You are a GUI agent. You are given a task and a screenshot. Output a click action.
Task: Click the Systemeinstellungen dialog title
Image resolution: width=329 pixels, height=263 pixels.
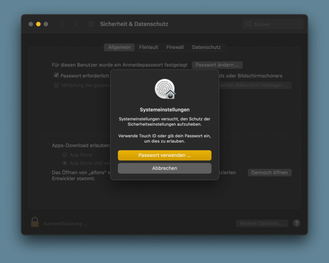(x=164, y=110)
